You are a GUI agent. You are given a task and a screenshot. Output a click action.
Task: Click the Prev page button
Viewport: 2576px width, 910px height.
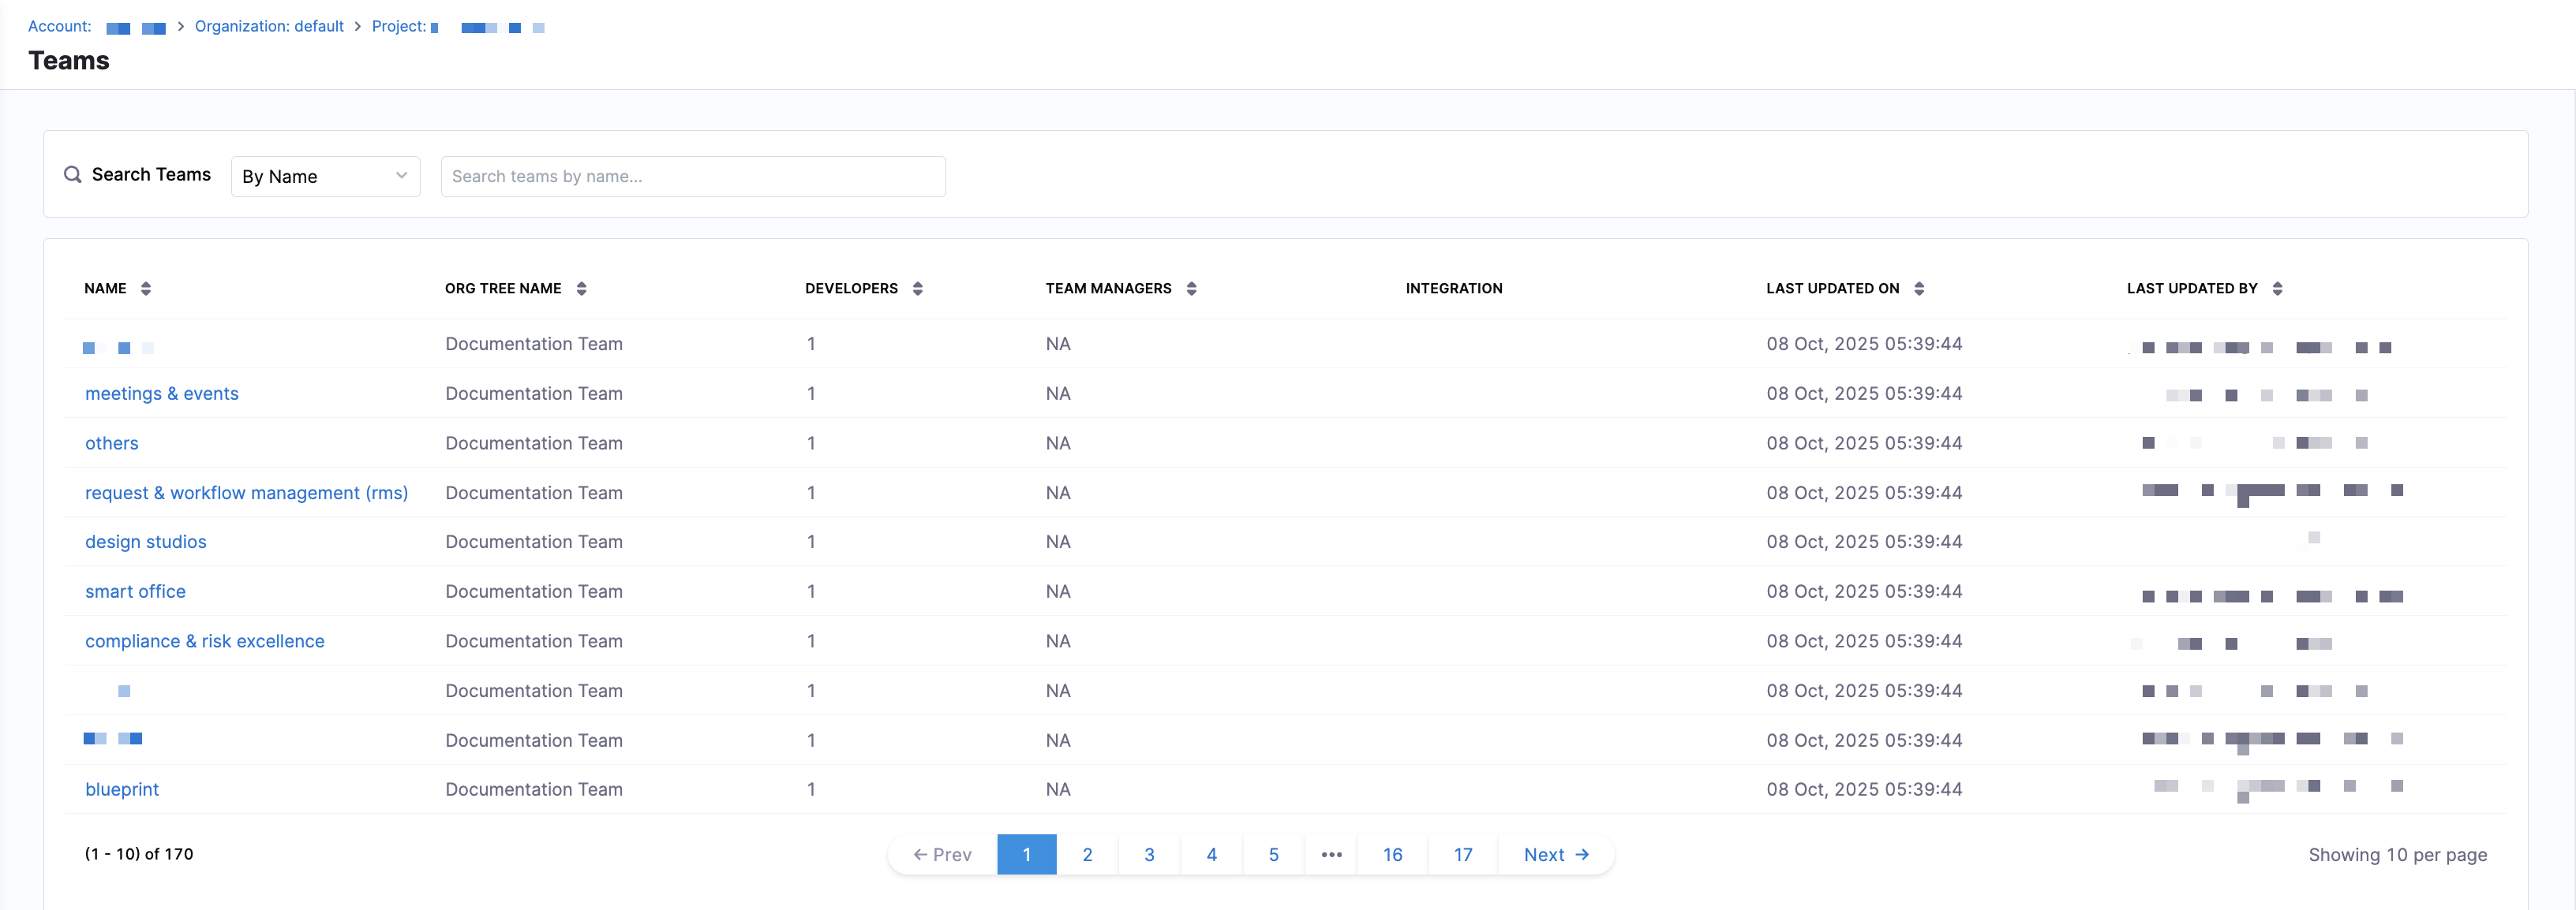tap(942, 855)
